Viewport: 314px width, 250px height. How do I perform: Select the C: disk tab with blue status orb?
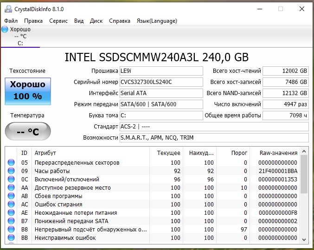pyautogui.click(x=20, y=36)
